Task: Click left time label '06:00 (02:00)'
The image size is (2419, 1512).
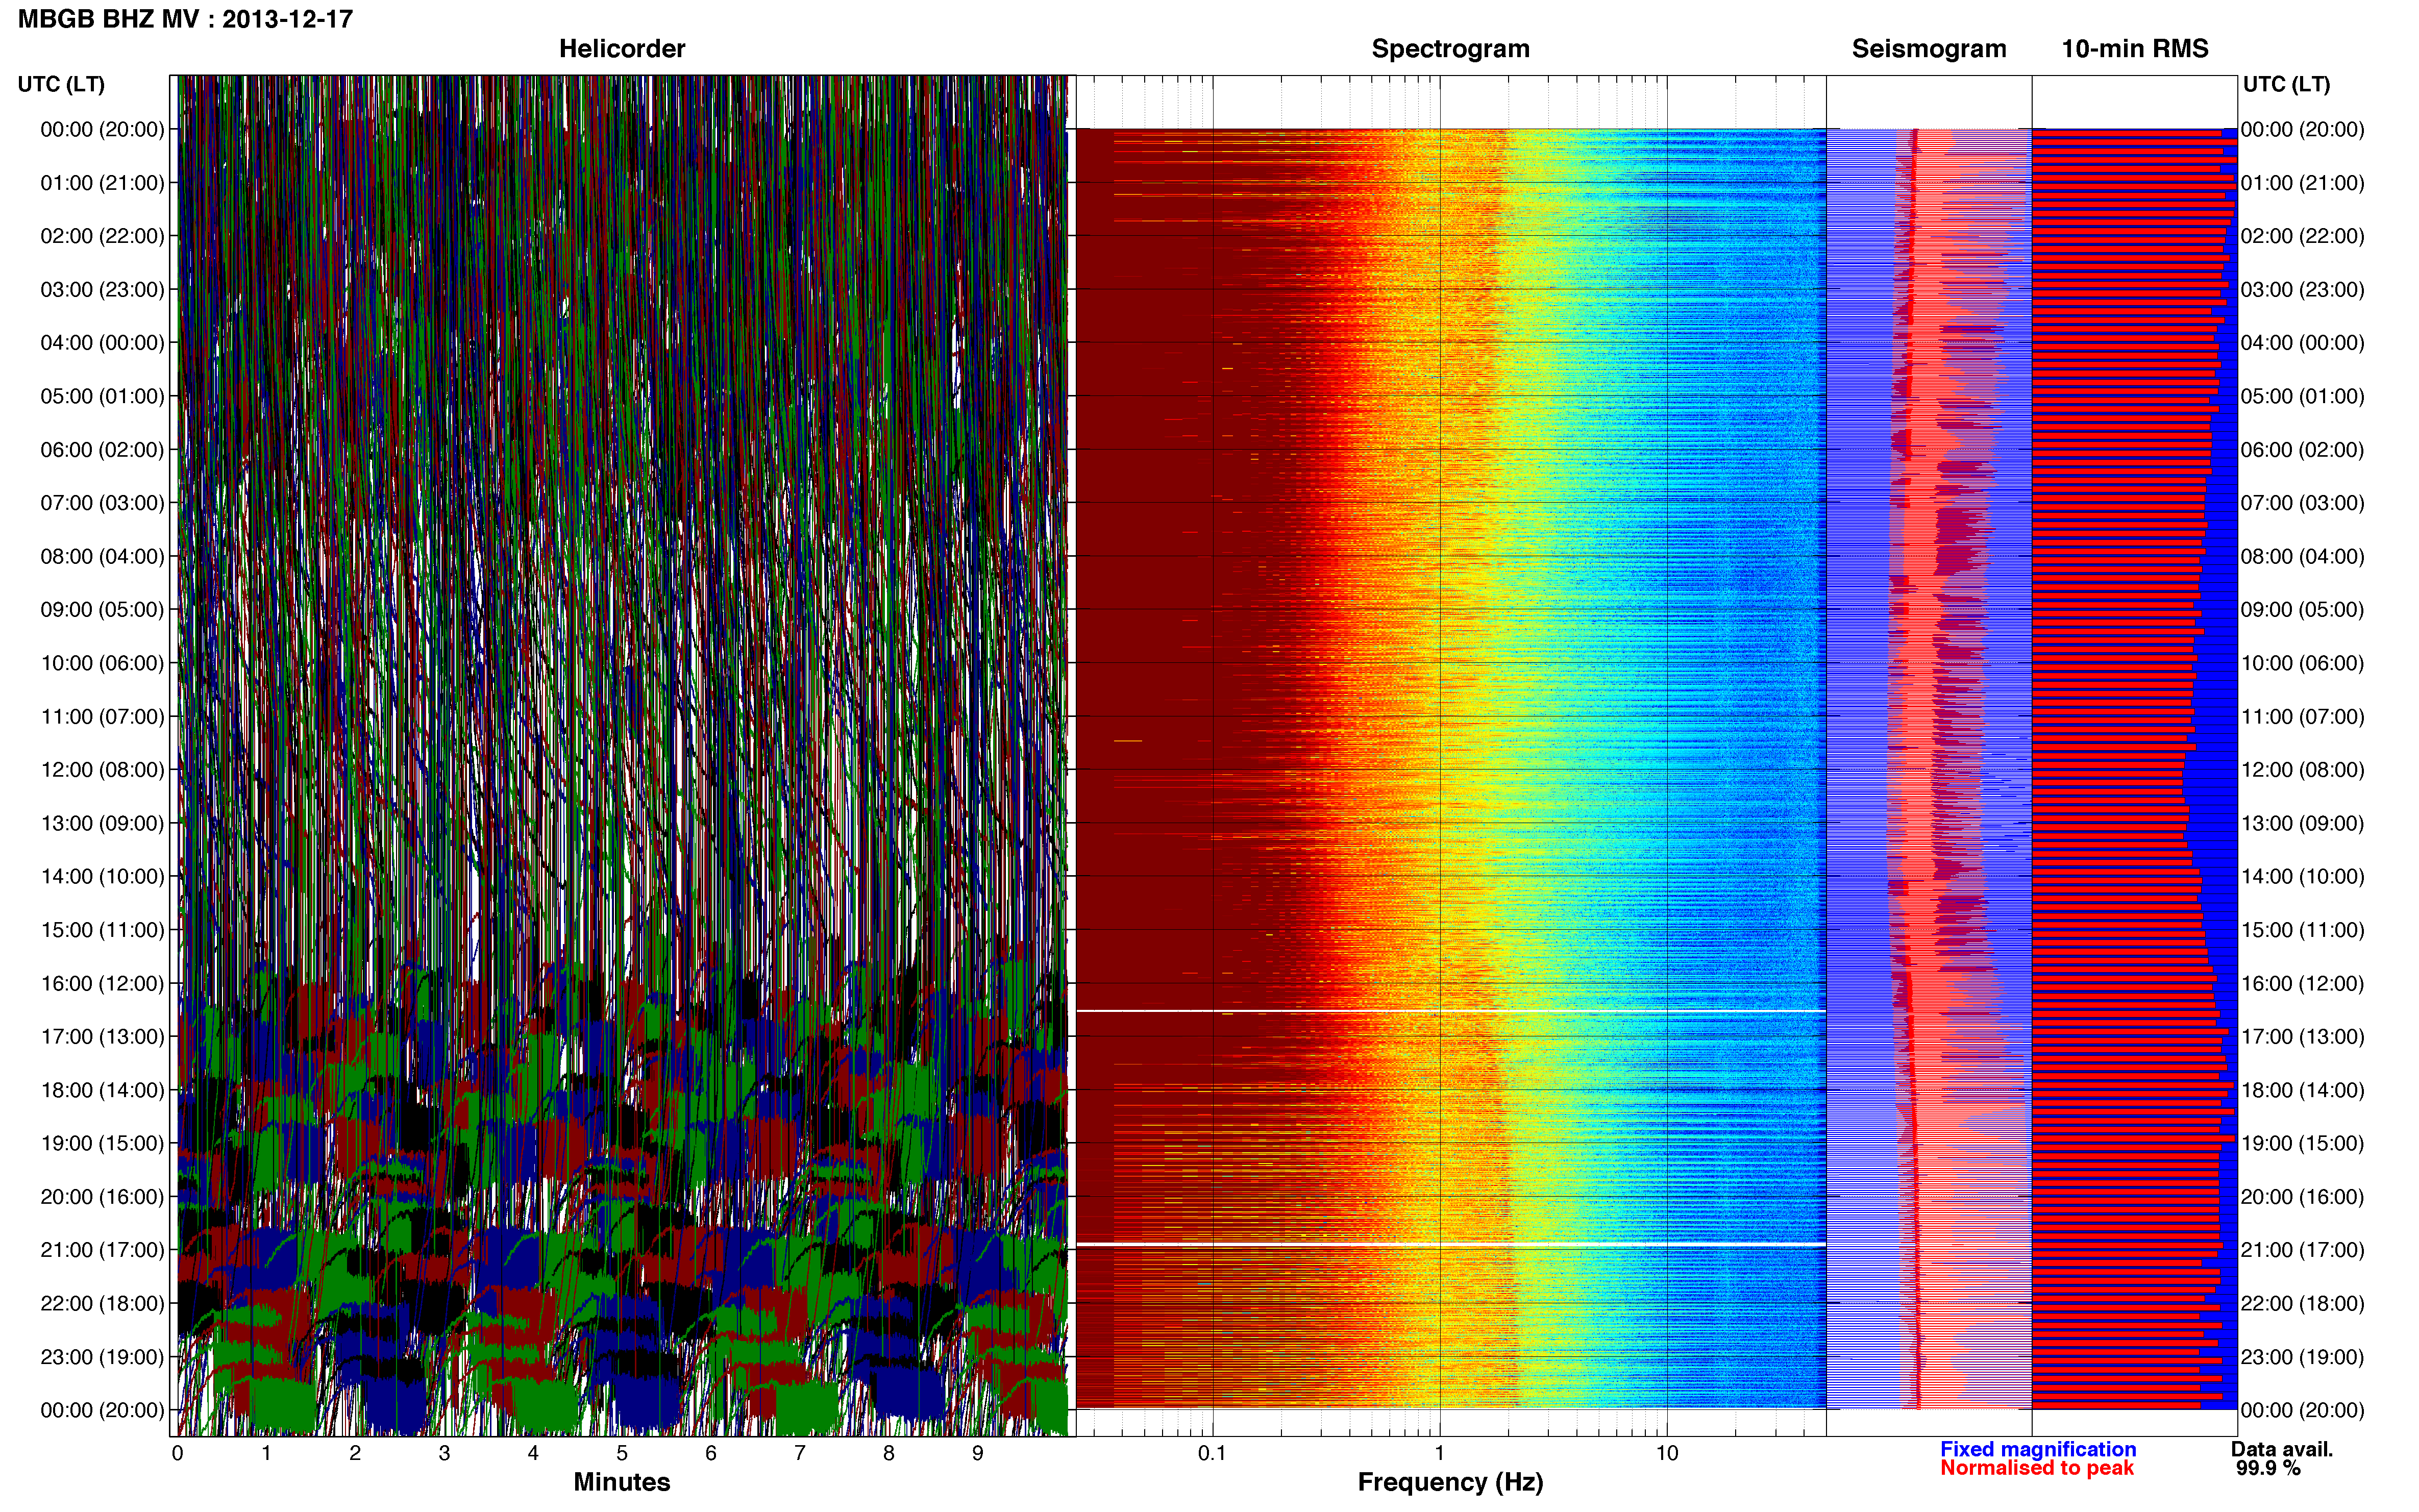Action: point(102,450)
